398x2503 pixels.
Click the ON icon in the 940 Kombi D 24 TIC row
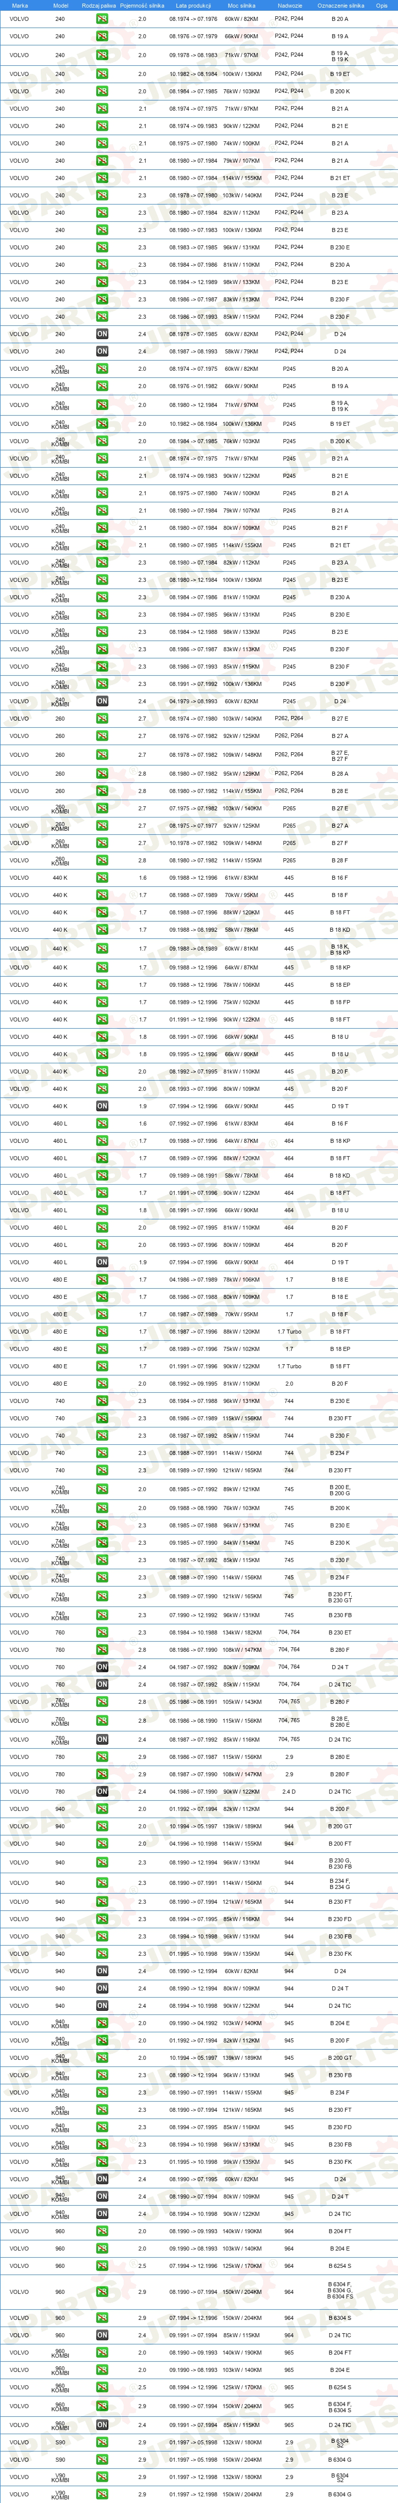(x=102, y=2213)
